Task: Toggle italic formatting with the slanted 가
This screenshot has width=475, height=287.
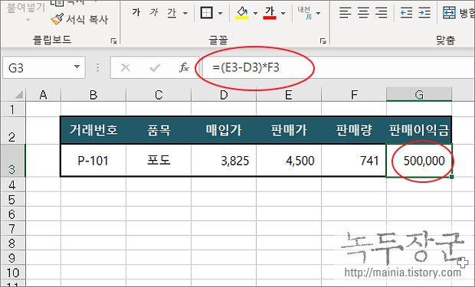Action: (x=154, y=13)
